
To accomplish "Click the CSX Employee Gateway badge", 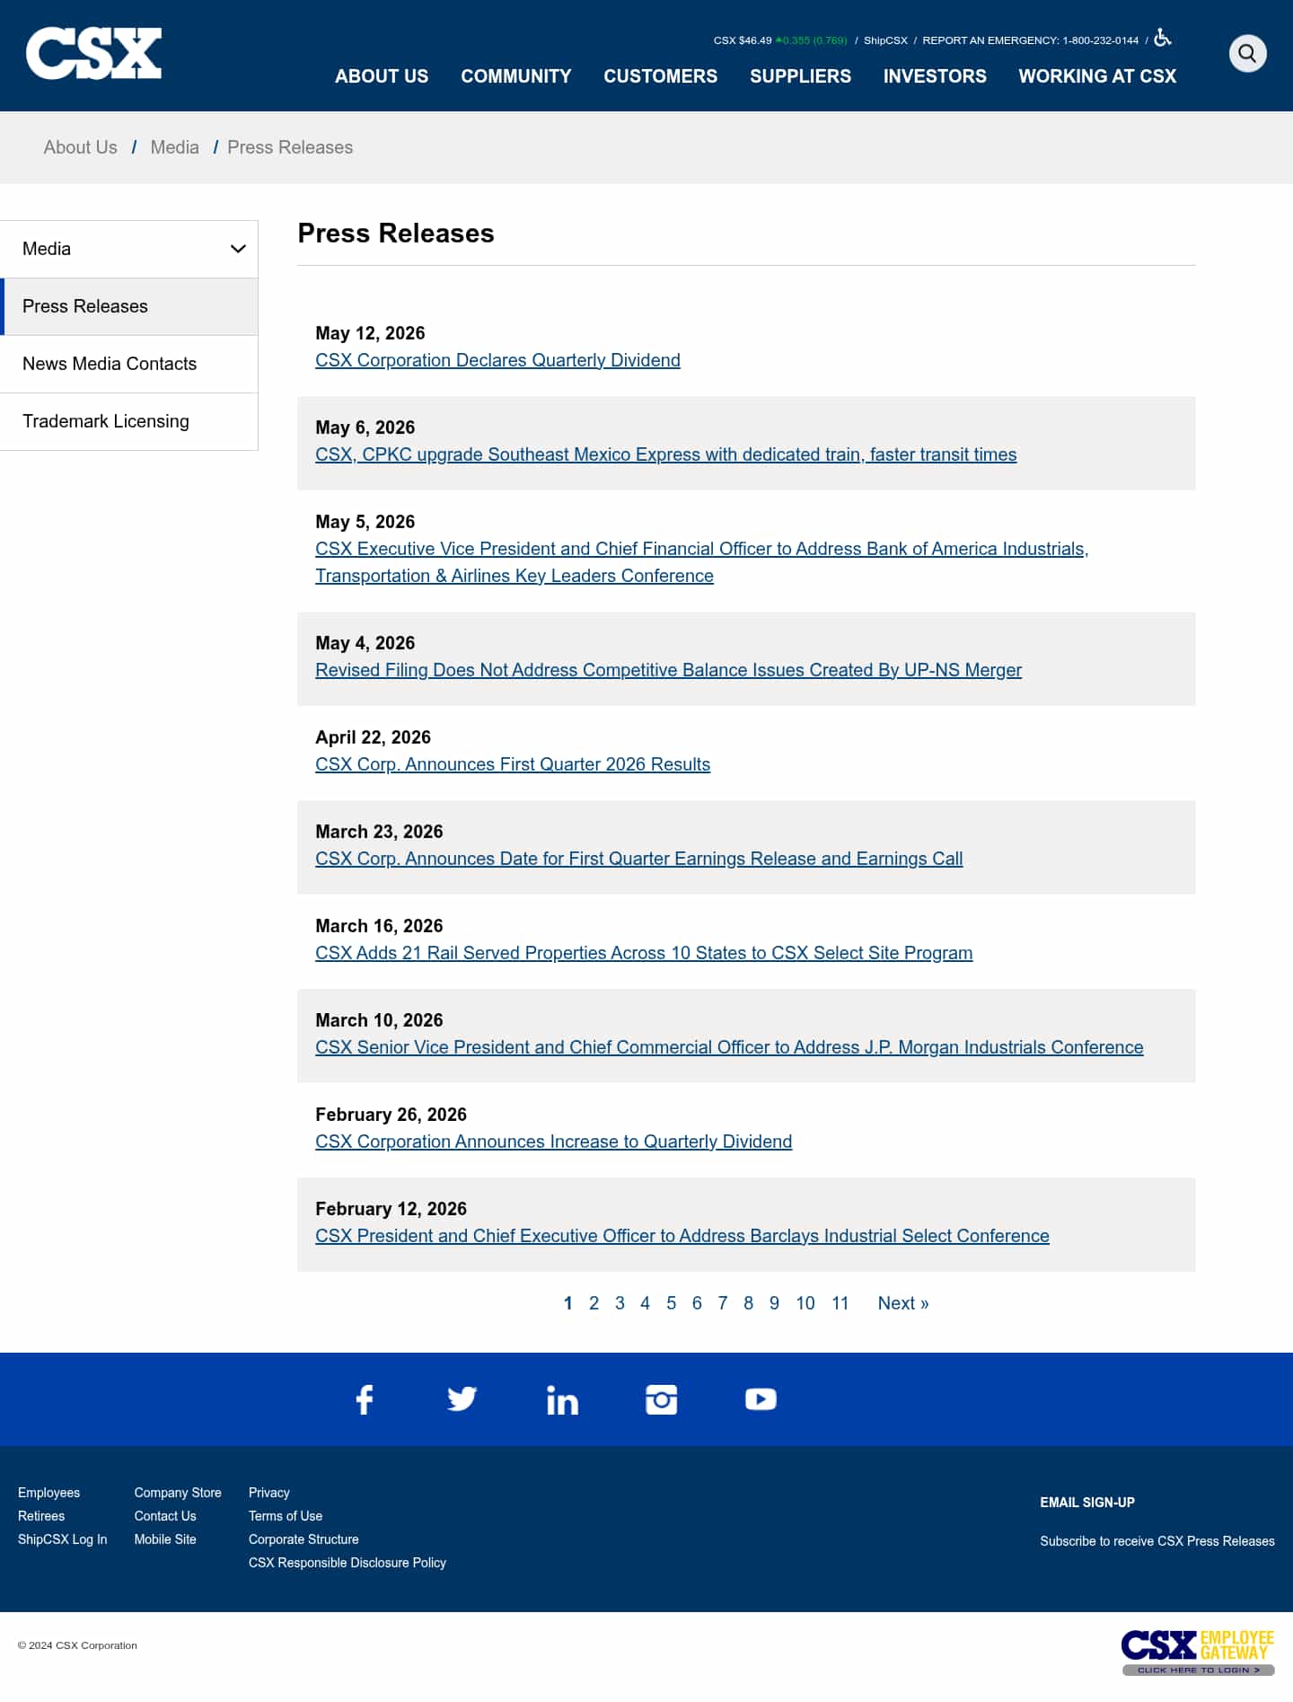I will pyautogui.click(x=1198, y=1653).
